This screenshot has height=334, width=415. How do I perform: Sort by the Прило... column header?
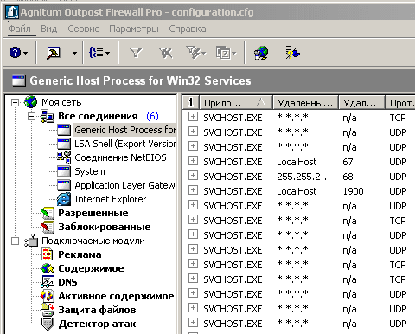tap(236, 103)
